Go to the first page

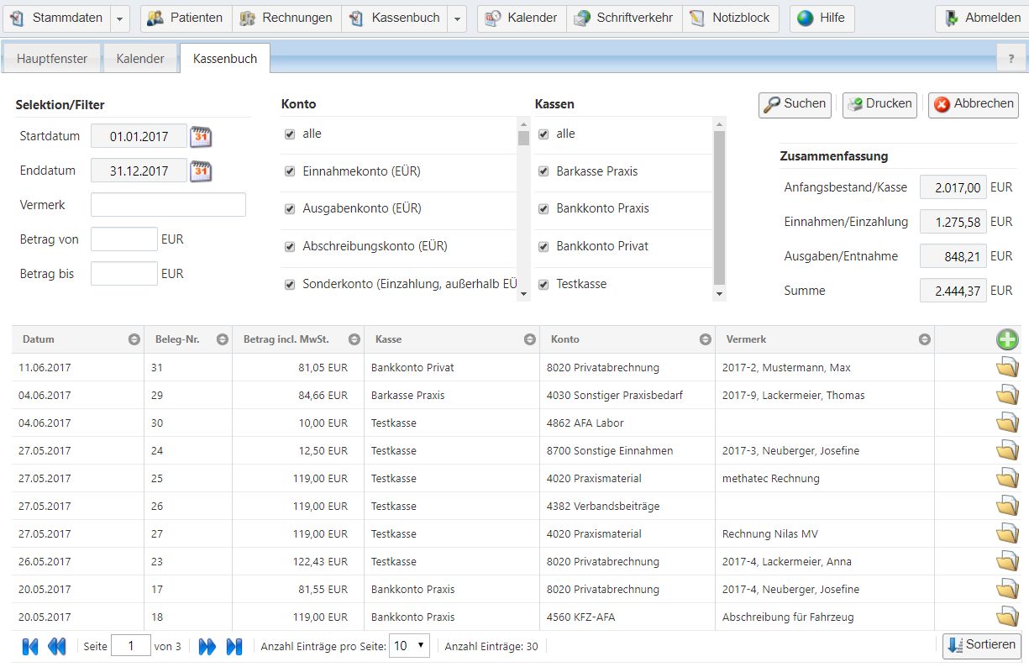[30, 646]
